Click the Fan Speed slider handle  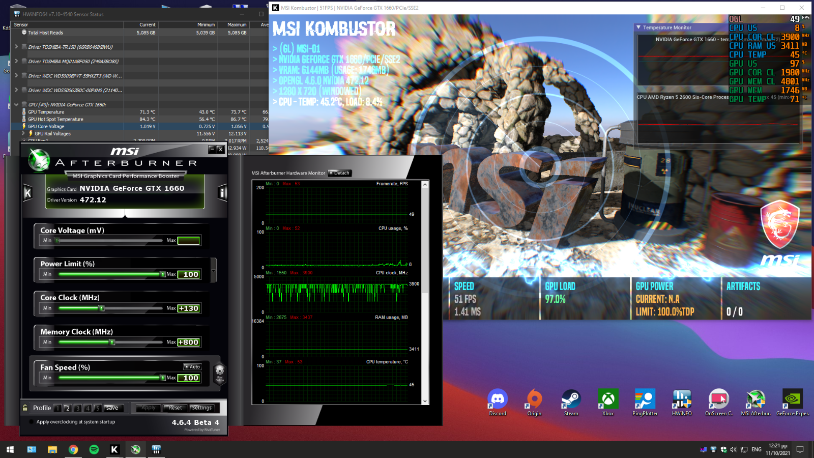[162, 378]
